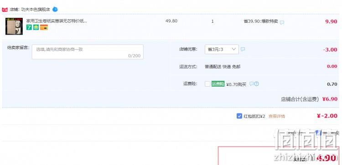Click comment icon beside 爆款特卖
Screen dimensions: 342x165
pyautogui.click(x=282, y=22)
